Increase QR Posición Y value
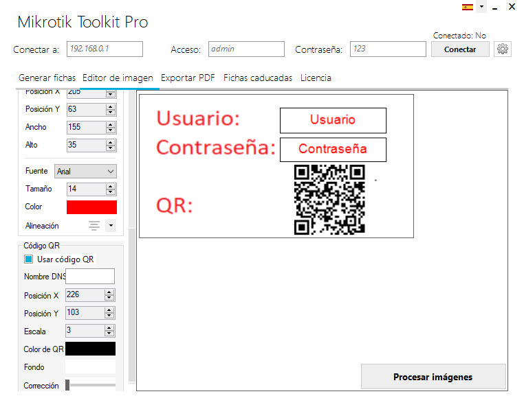Screen dimensions: 524x407 click(109, 310)
